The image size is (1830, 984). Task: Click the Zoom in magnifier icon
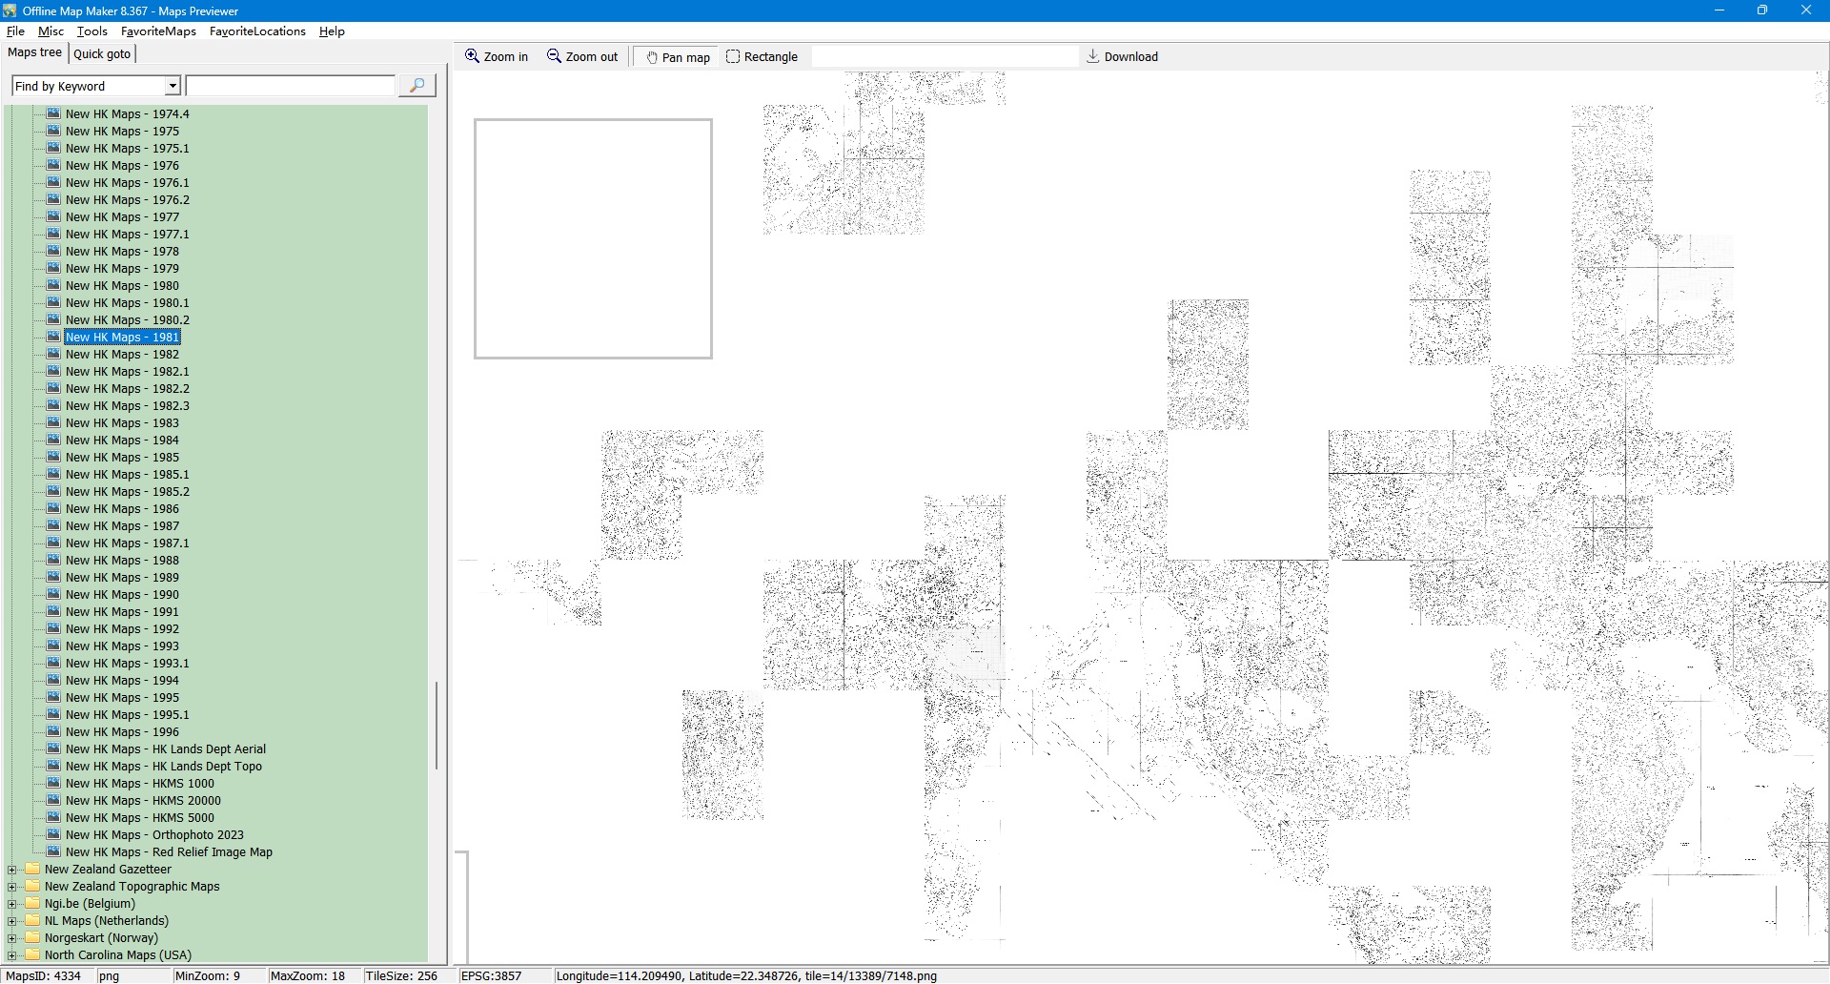[x=472, y=56]
